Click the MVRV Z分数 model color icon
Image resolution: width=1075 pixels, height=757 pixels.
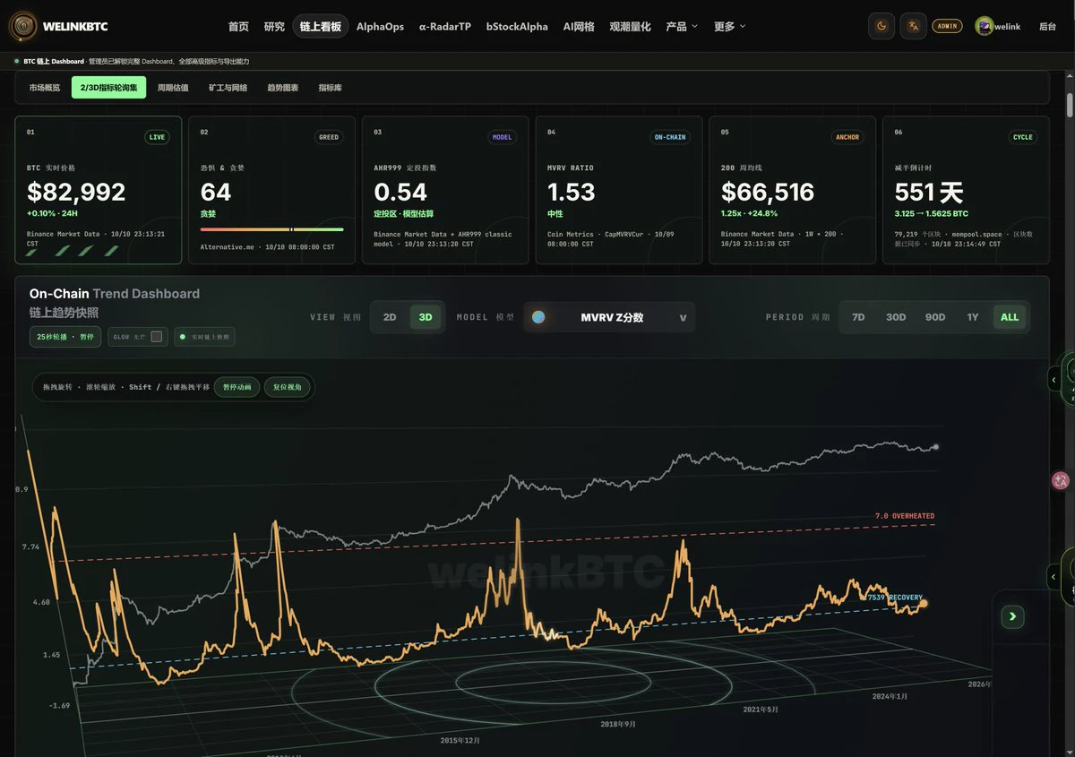pyautogui.click(x=538, y=317)
